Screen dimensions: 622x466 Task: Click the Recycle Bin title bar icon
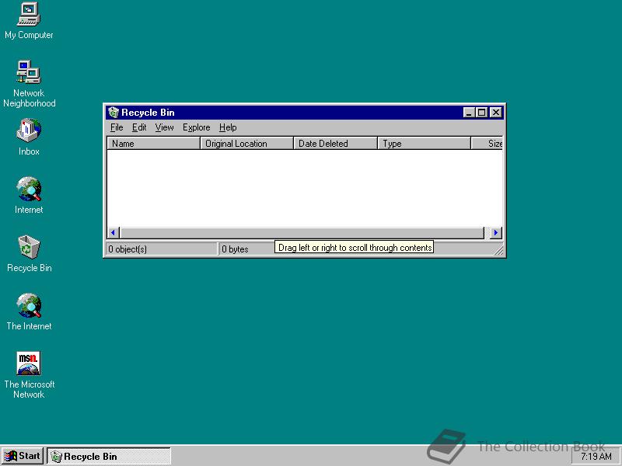coord(114,113)
